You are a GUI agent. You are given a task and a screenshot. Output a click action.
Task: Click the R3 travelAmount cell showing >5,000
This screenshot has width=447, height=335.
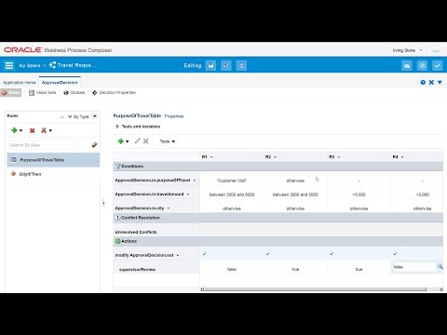pos(359,194)
